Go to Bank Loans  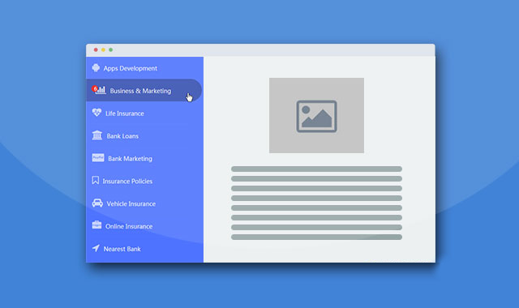point(122,136)
